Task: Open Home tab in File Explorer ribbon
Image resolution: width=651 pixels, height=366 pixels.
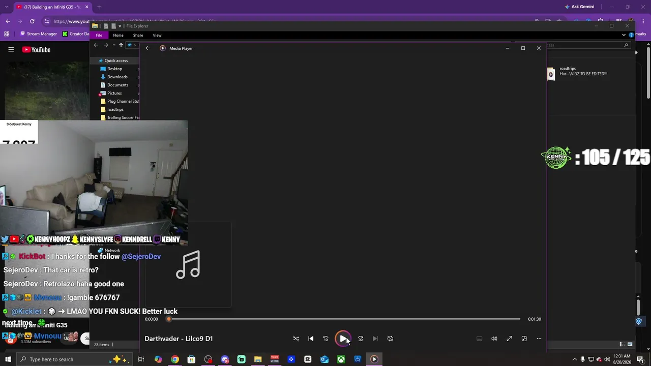Action: tap(118, 35)
